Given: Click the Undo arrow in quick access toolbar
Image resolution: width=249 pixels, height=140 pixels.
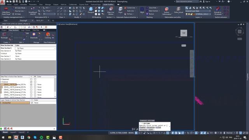Looking at the screenshot, I should [x=30, y=2].
